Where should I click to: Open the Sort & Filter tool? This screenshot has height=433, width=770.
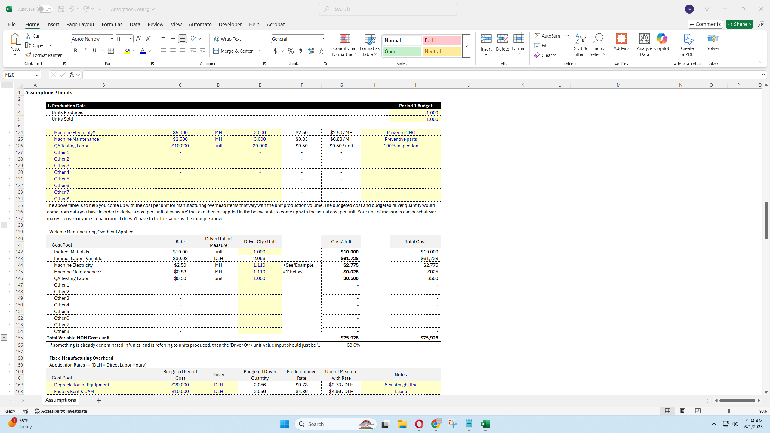pos(580,45)
